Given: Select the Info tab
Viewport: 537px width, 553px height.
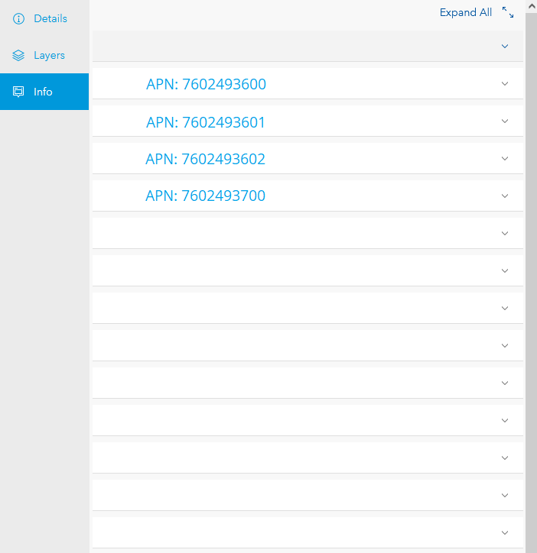Looking at the screenshot, I should (x=44, y=92).
